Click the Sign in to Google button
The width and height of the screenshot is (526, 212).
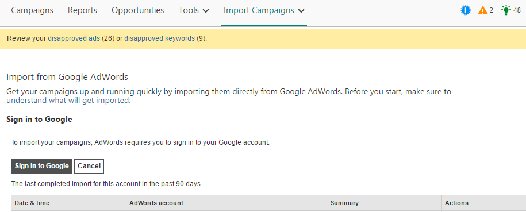point(41,166)
